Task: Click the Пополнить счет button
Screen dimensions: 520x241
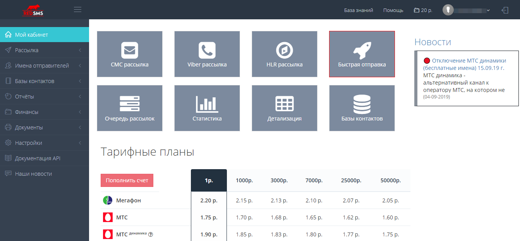Action: coord(127,180)
